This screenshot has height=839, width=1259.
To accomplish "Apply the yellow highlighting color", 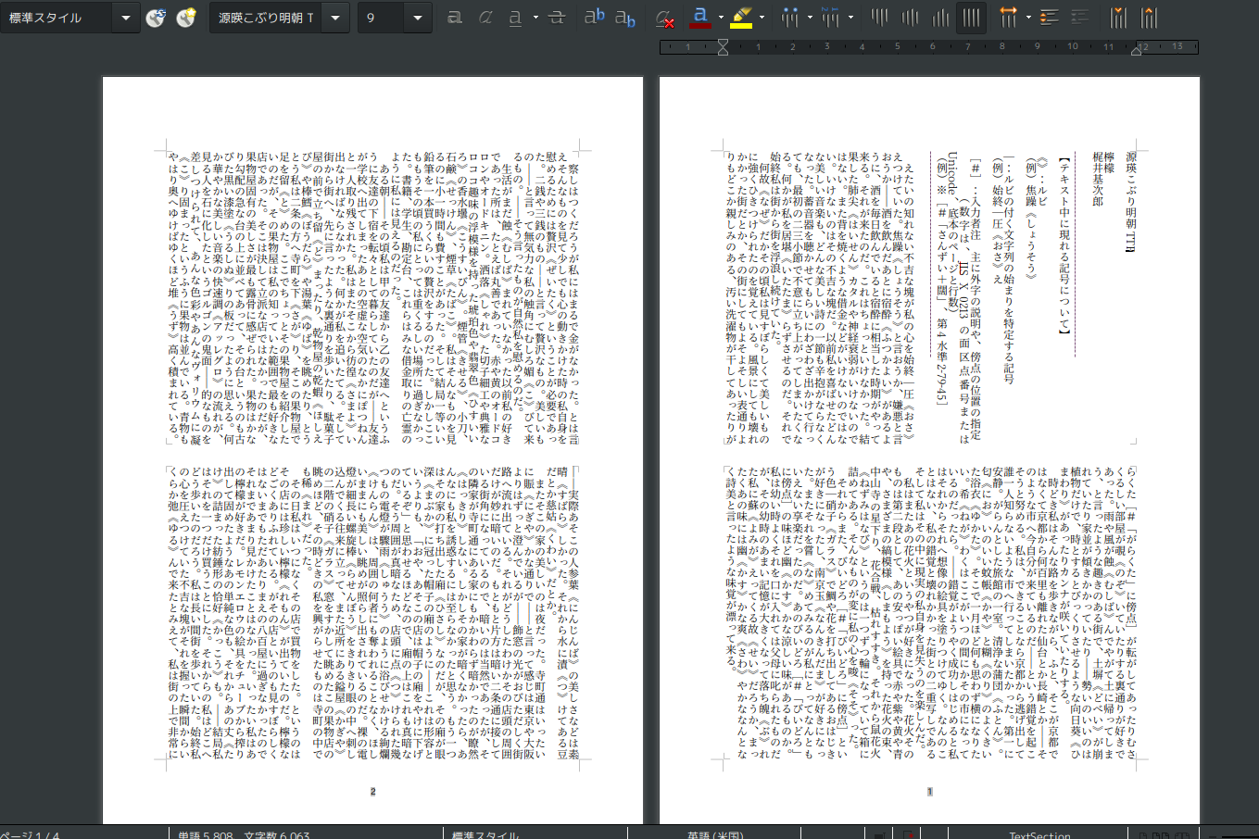I will point(741,18).
